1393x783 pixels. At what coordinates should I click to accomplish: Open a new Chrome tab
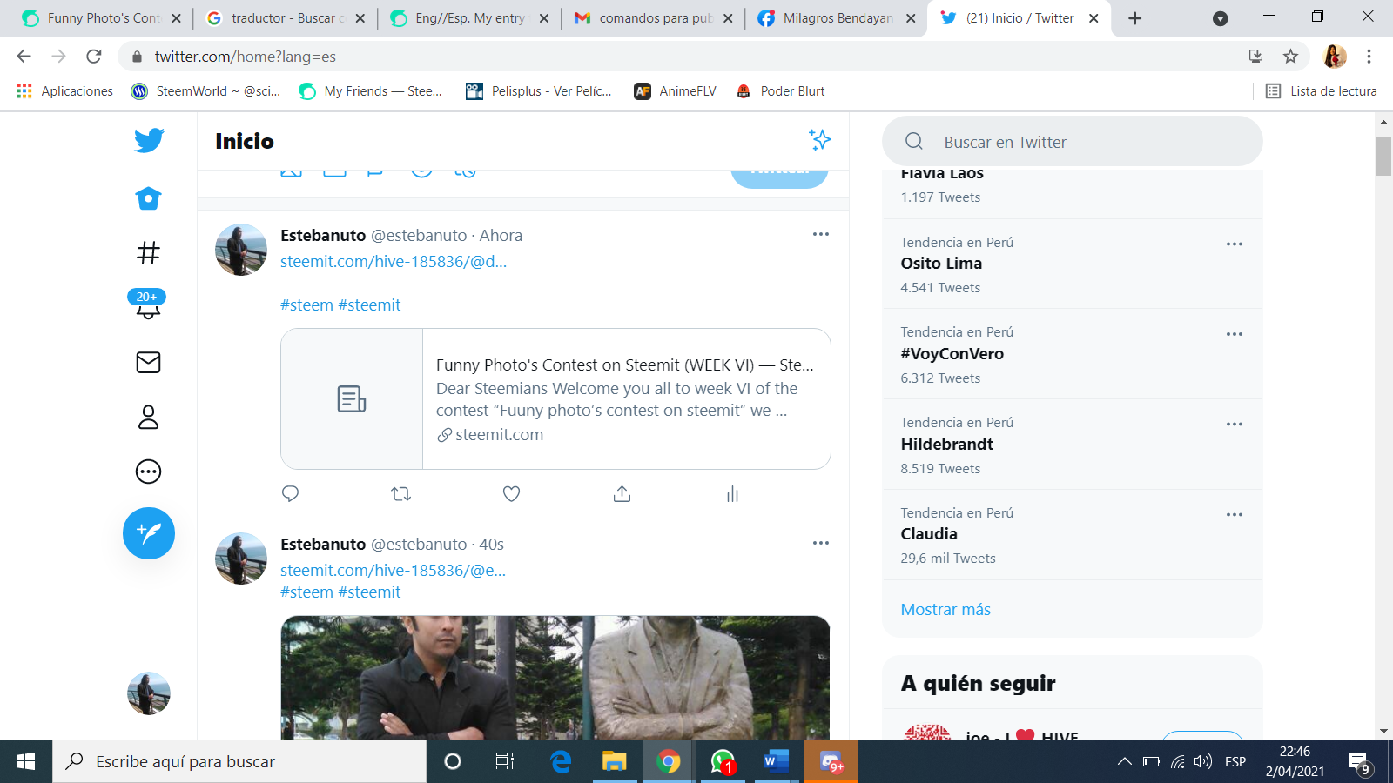click(1135, 18)
